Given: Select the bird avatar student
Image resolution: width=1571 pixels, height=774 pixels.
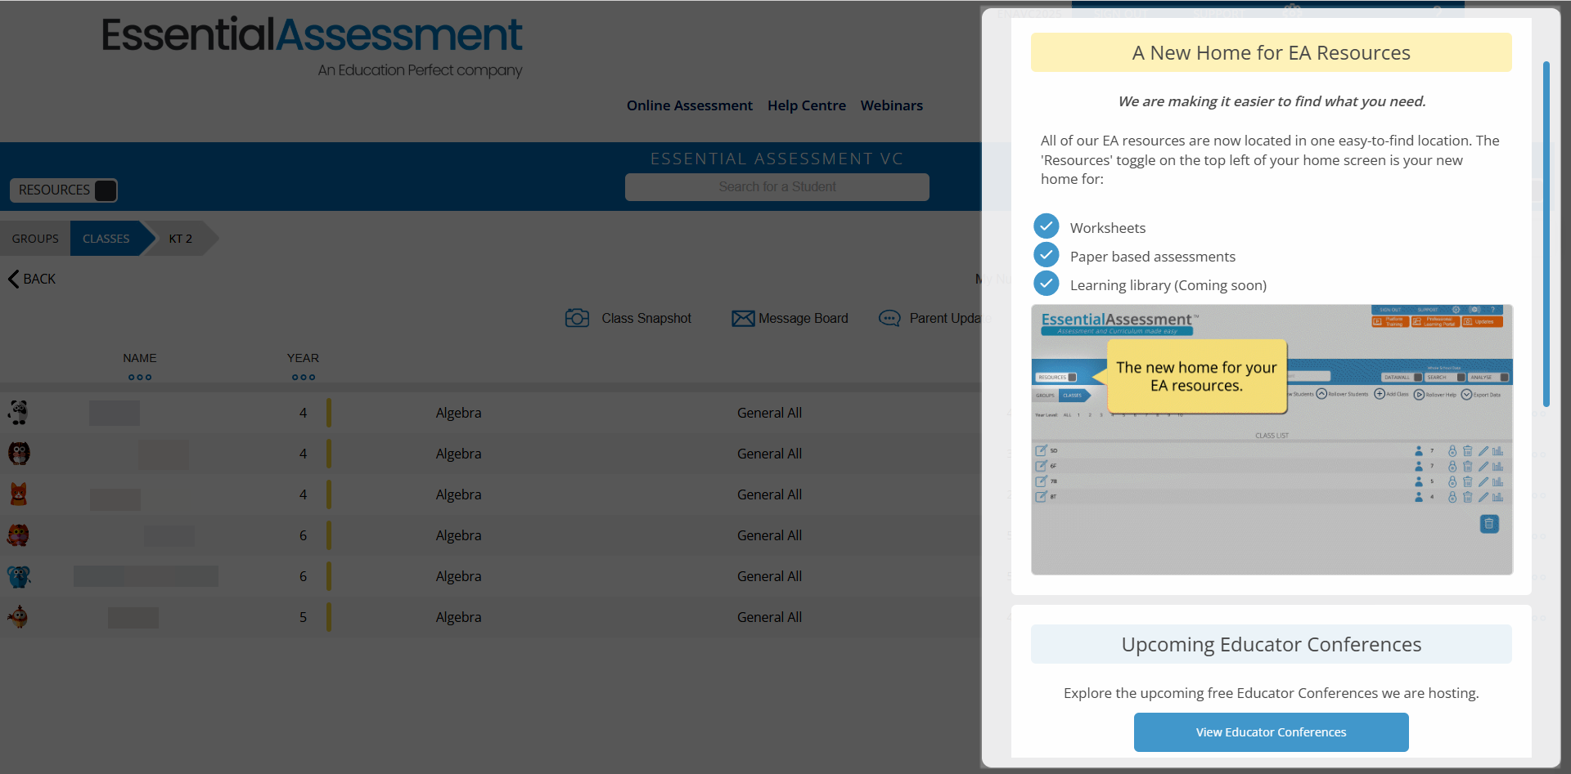Looking at the screenshot, I should pyautogui.click(x=19, y=616).
